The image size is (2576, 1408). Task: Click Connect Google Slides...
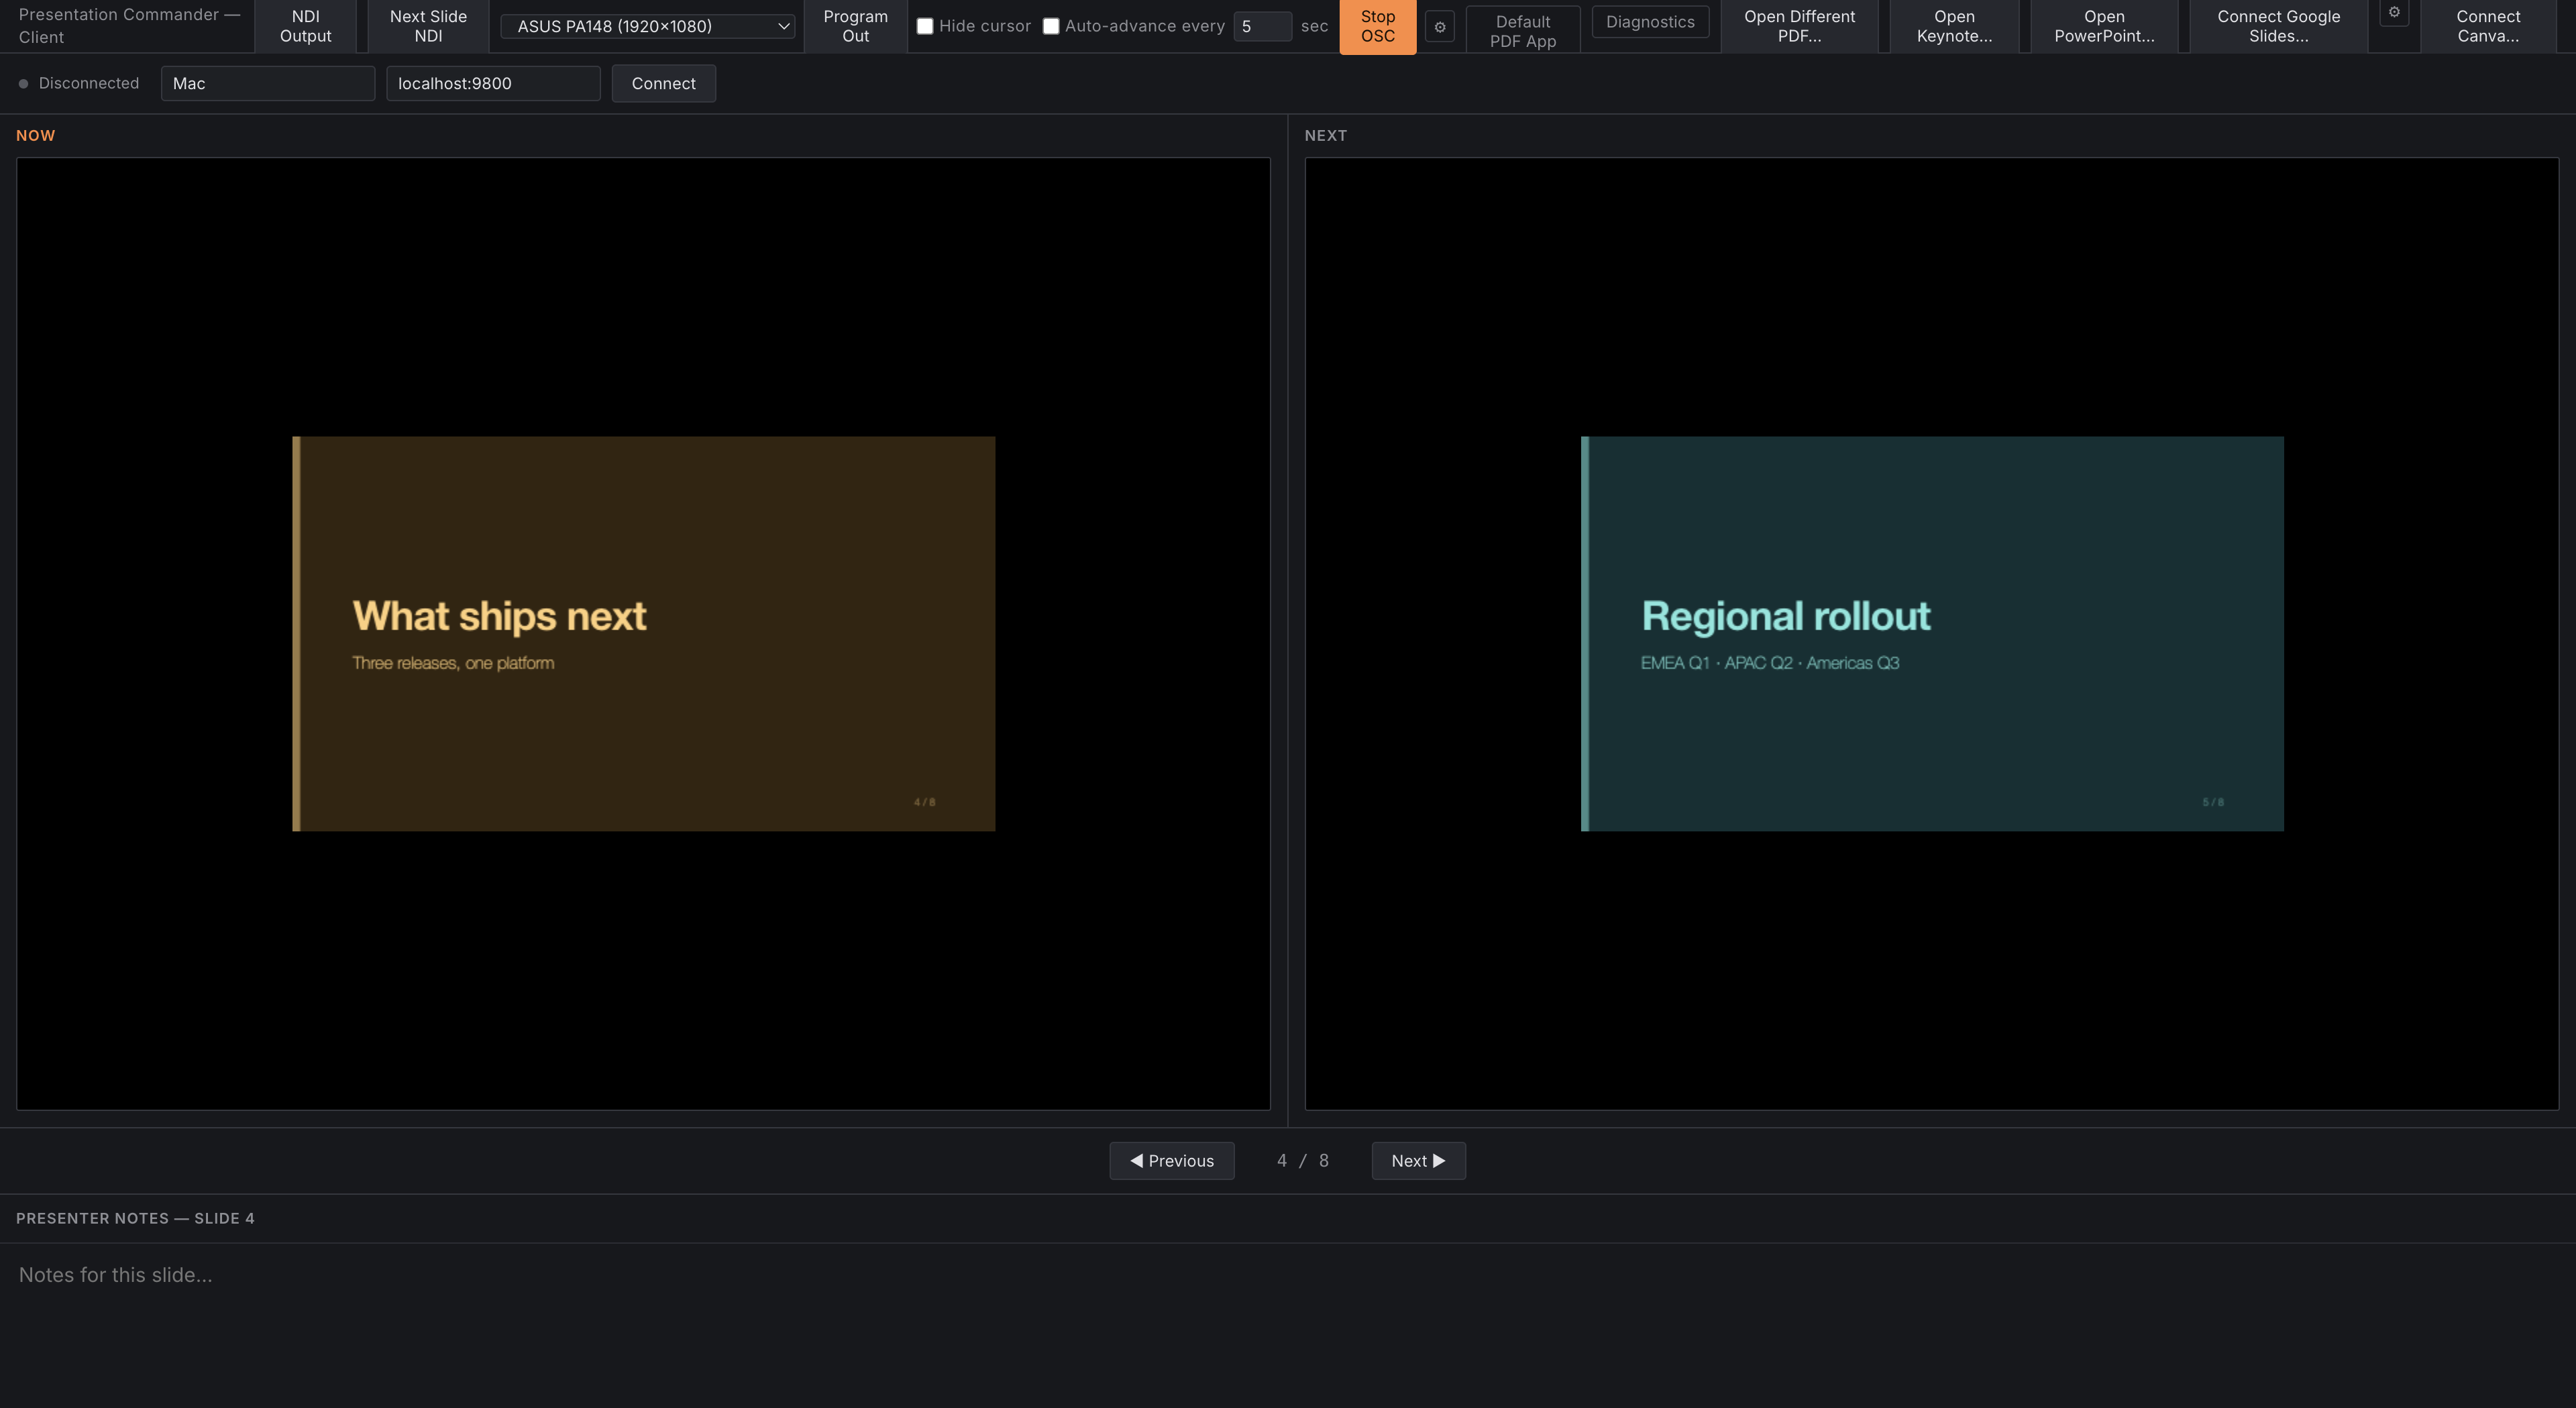(2278, 26)
